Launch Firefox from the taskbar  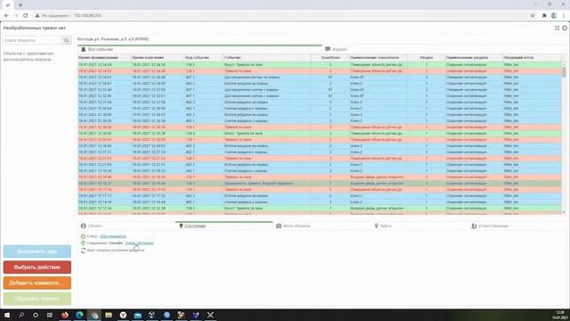(65, 315)
